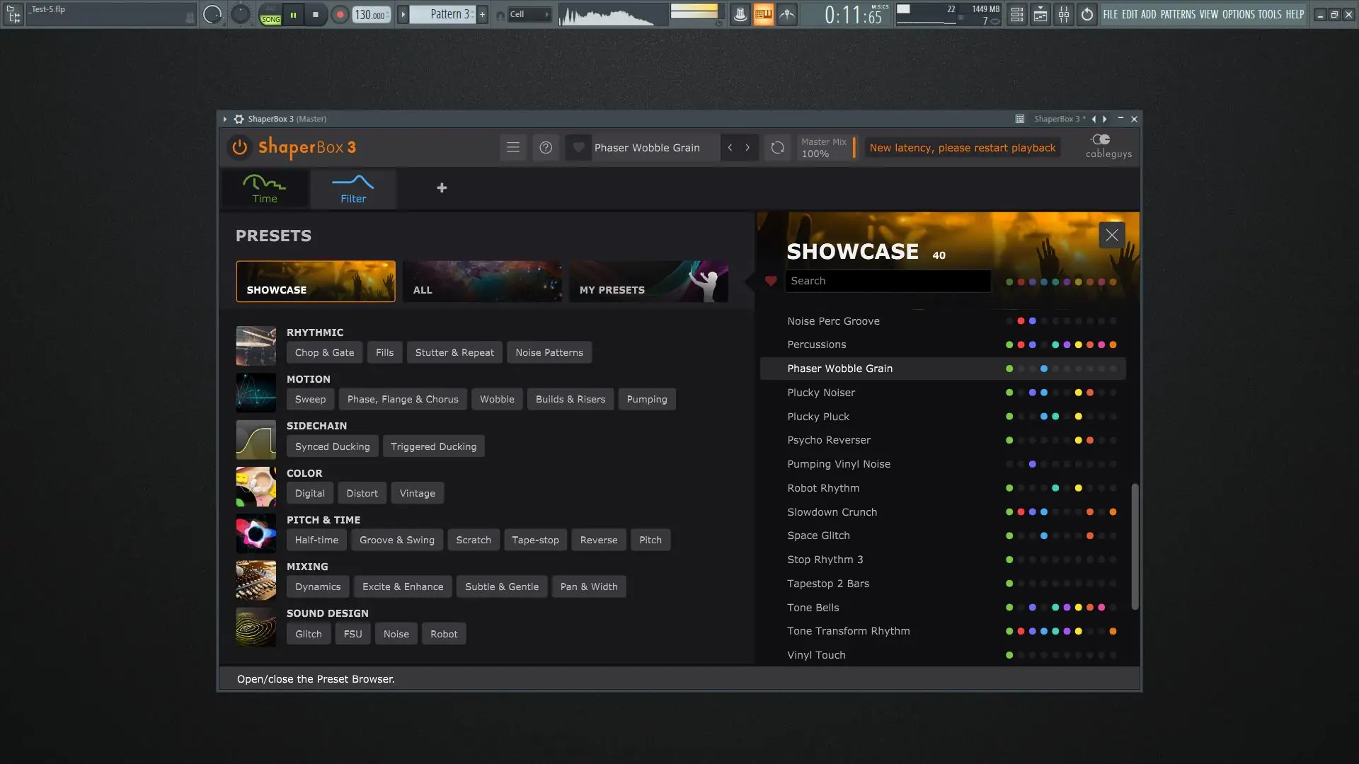Switch to the Time shaper tab
Screen dimensions: 1359x764
[265, 189]
